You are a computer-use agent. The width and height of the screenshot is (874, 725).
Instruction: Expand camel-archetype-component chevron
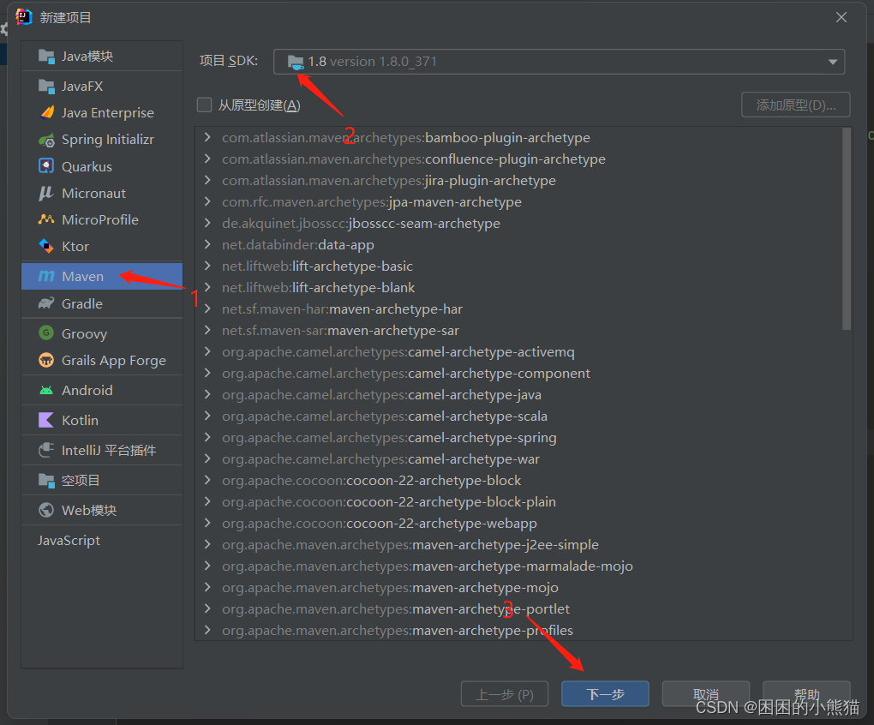[x=207, y=373]
